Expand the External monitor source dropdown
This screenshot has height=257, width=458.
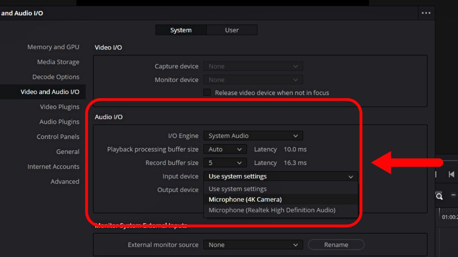(x=253, y=245)
